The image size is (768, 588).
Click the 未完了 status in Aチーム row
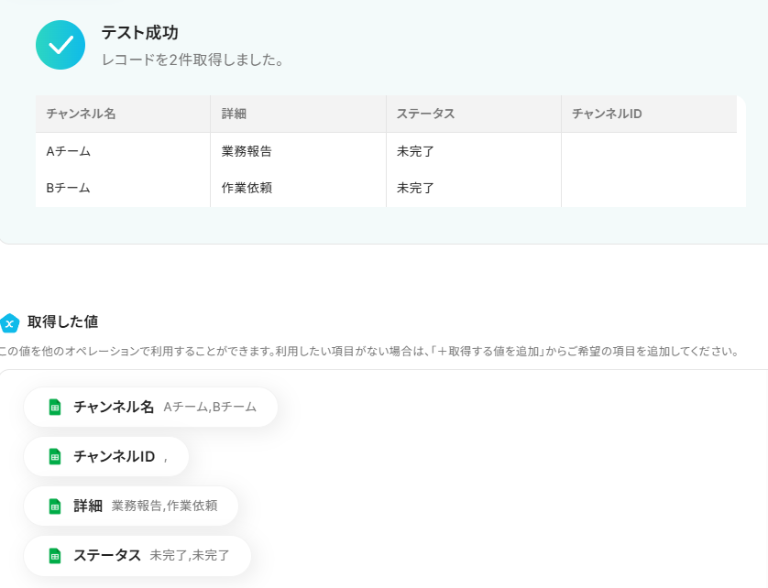click(415, 151)
